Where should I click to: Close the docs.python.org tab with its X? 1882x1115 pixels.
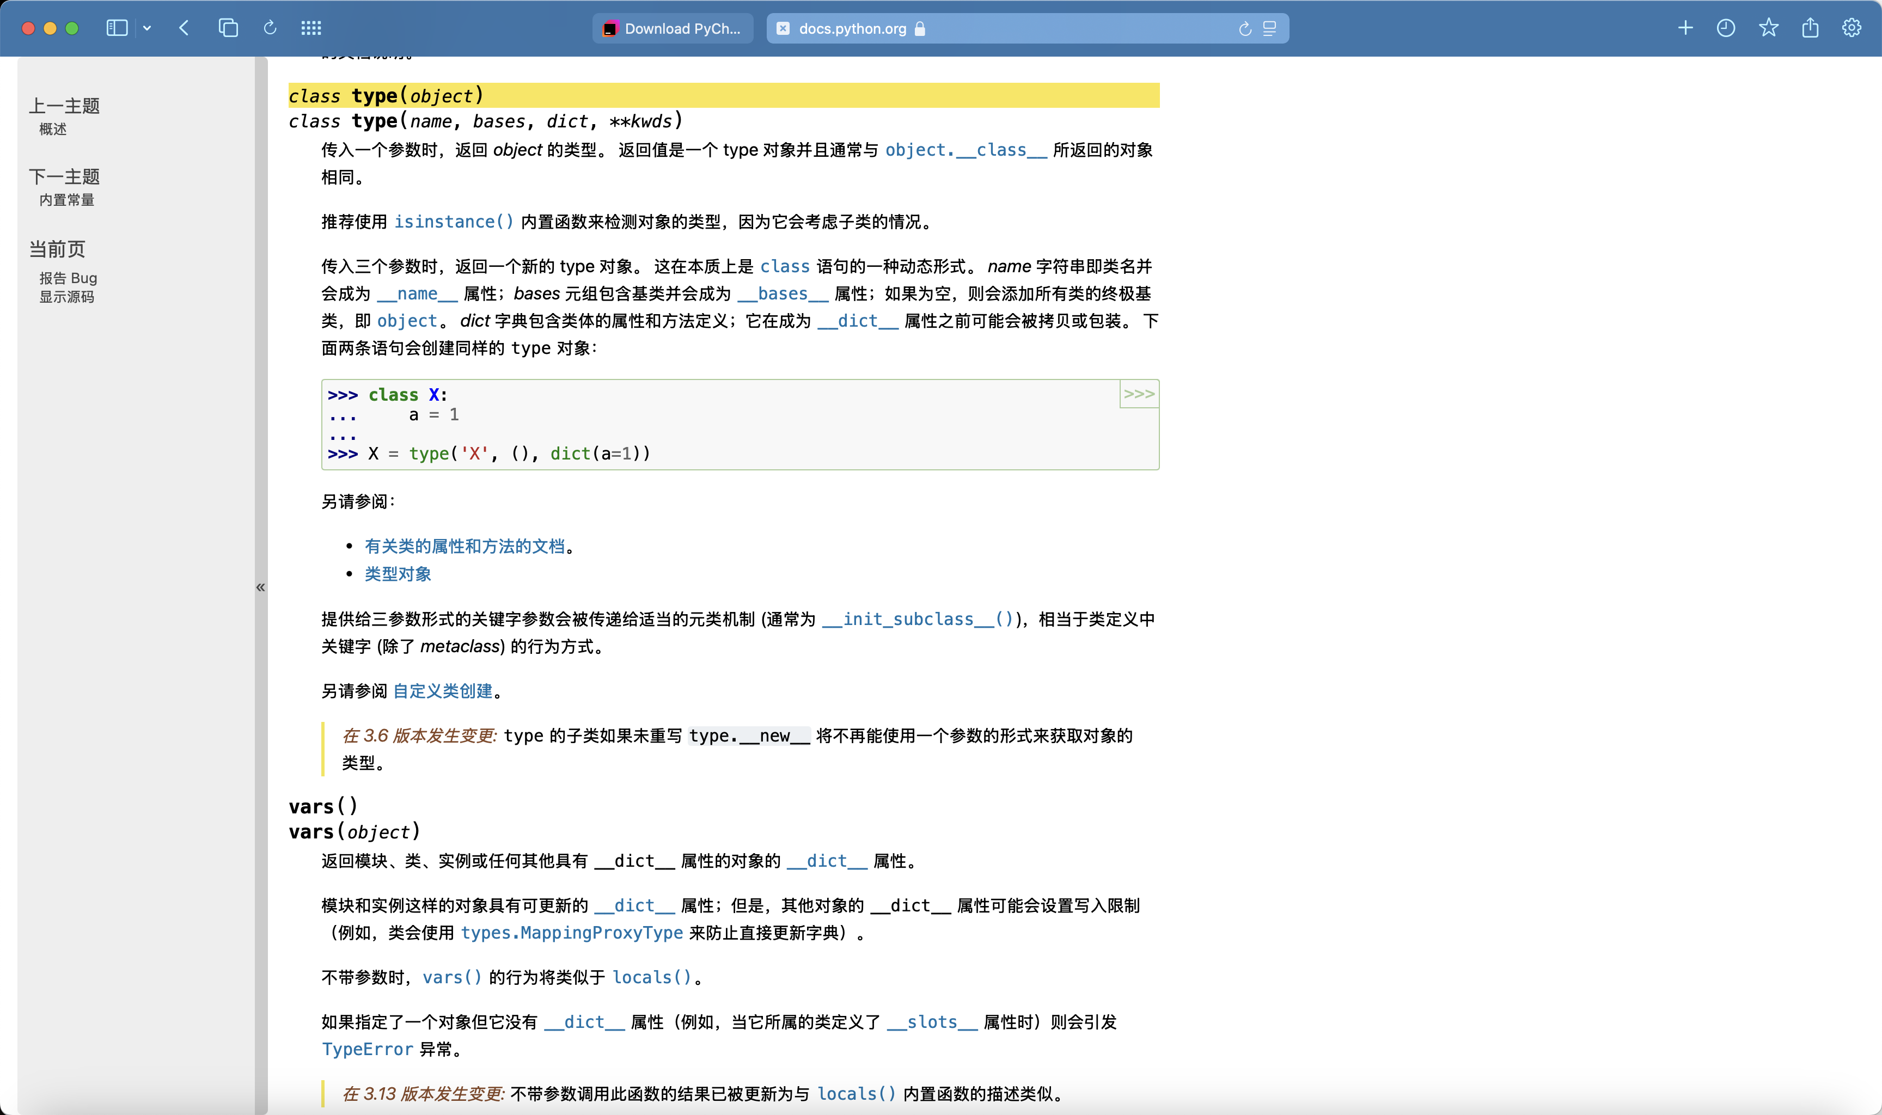pos(783,28)
